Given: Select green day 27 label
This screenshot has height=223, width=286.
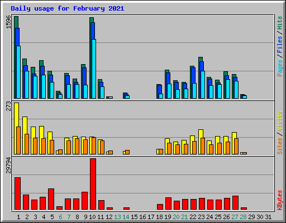Looking at the screenshot, I should tap(235, 217).
